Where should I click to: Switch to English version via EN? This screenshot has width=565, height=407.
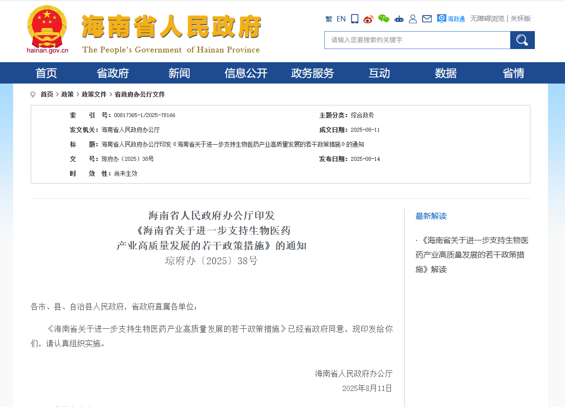pyautogui.click(x=341, y=19)
